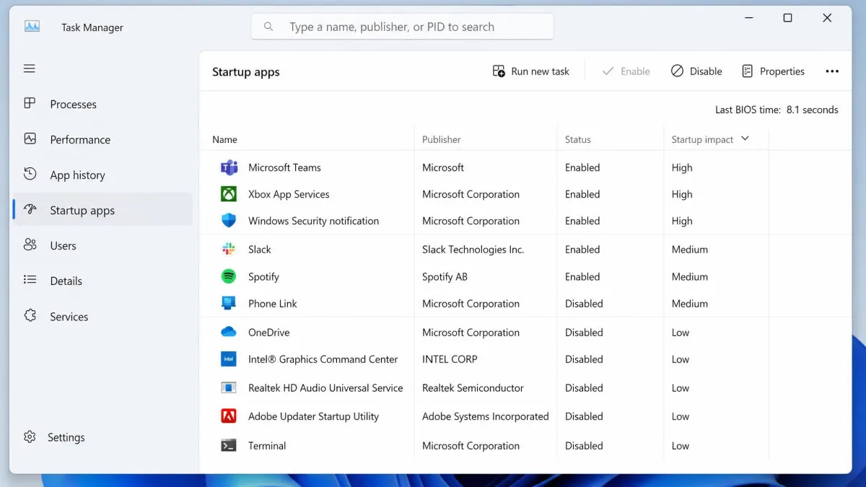
Task: Click the Properties button
Action: (773, 71)
